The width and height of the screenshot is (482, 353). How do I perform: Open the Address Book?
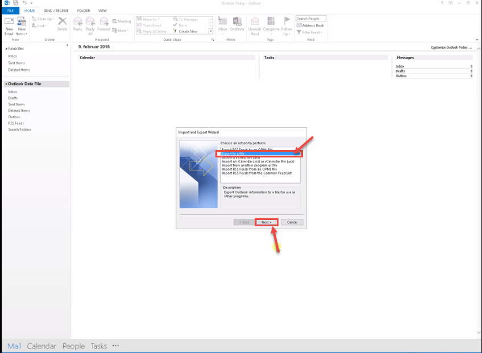click(310, 25)
